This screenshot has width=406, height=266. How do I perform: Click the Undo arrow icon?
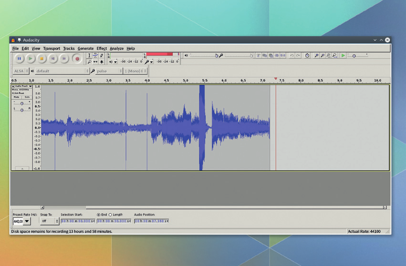tap(292, 56)
